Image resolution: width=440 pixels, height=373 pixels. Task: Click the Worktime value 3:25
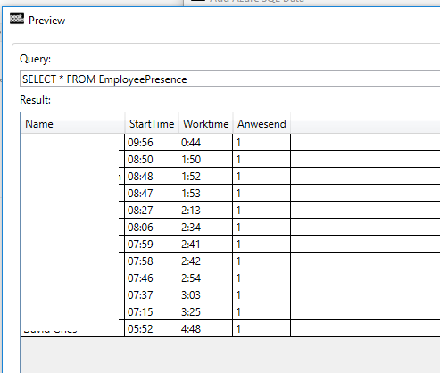191,312
